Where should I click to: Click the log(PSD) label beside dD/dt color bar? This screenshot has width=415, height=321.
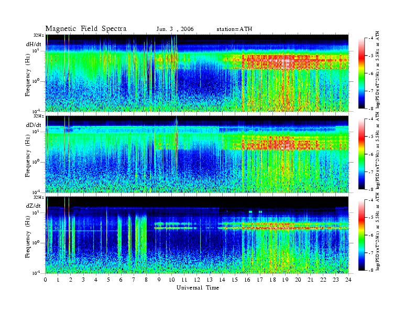coord(378,151)
